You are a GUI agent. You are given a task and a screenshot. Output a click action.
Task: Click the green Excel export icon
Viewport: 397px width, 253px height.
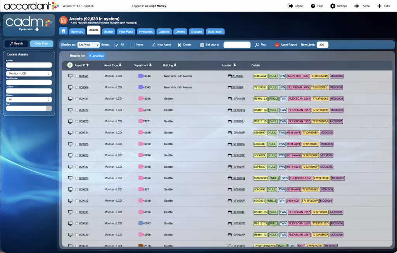(70, 65)
